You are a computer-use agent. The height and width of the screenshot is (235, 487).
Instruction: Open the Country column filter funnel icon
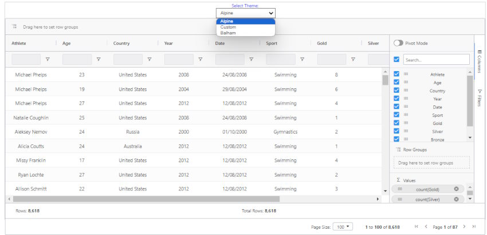pos(150,59)
